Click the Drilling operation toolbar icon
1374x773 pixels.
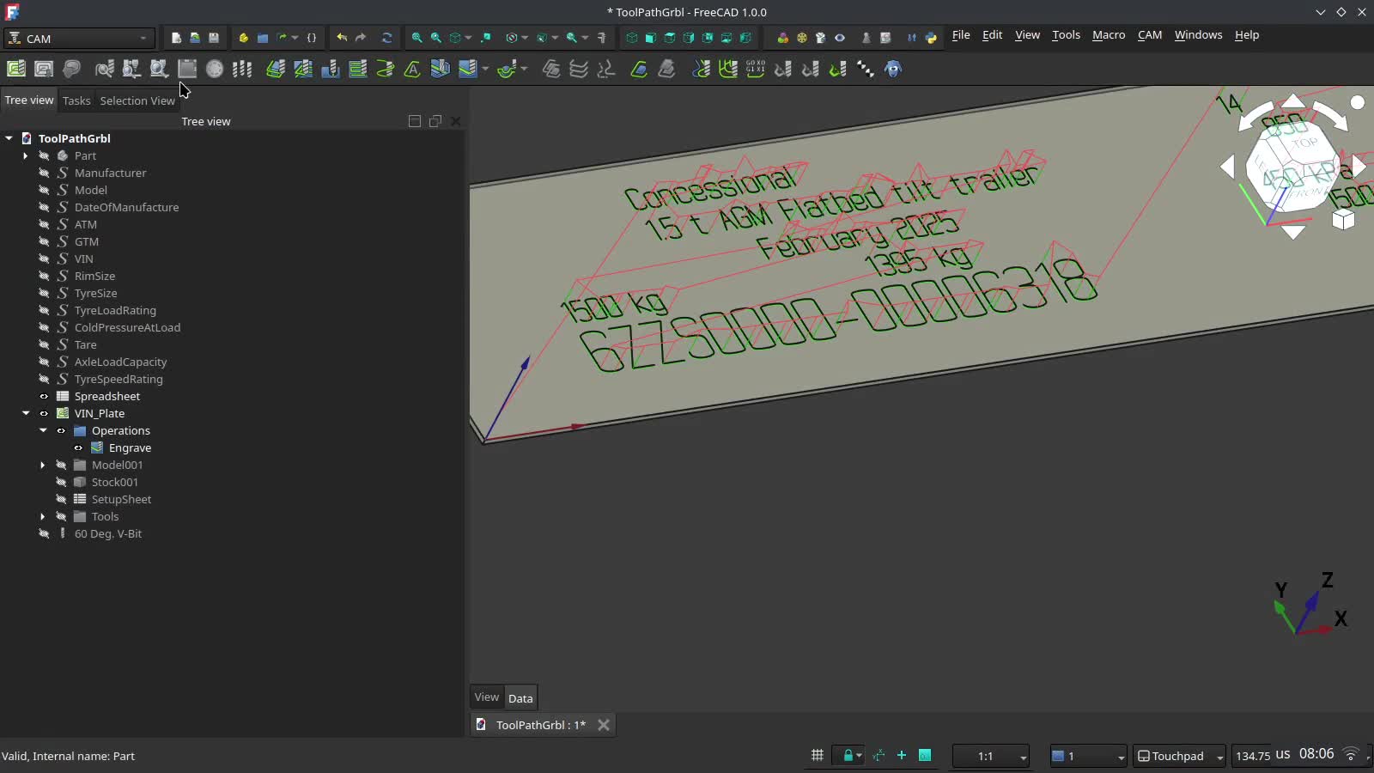pyautogui.click(x=331, y=69)
